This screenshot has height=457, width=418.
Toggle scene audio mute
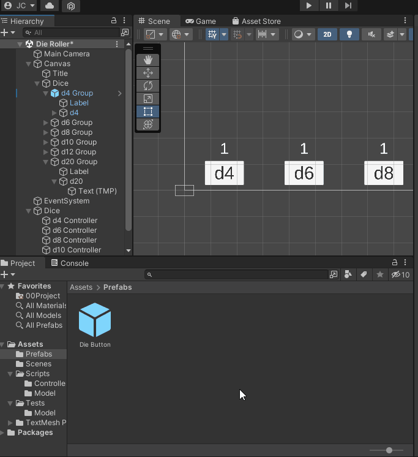371,34
